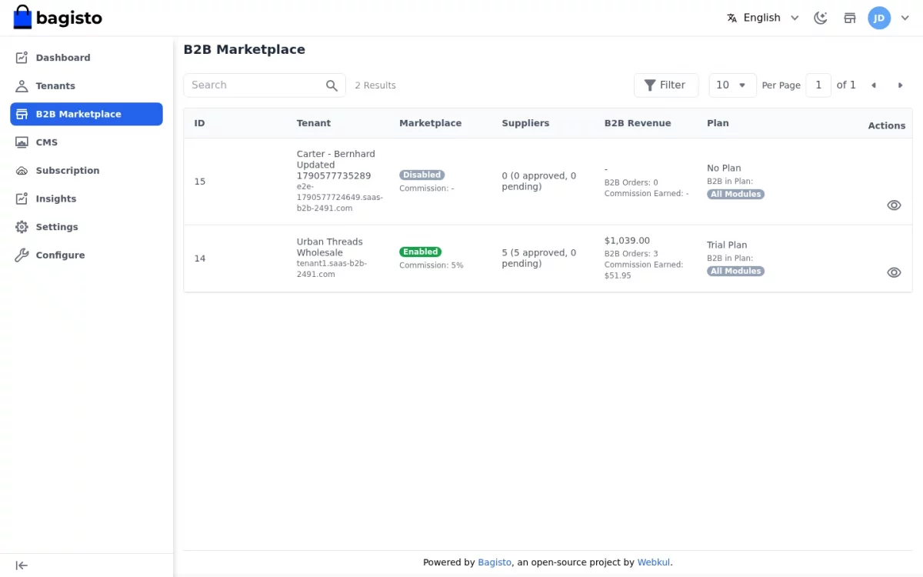The image size is (923, 577).
Task: Open Settings menu item
Action: pyautogui.click(x=86, y=227)
